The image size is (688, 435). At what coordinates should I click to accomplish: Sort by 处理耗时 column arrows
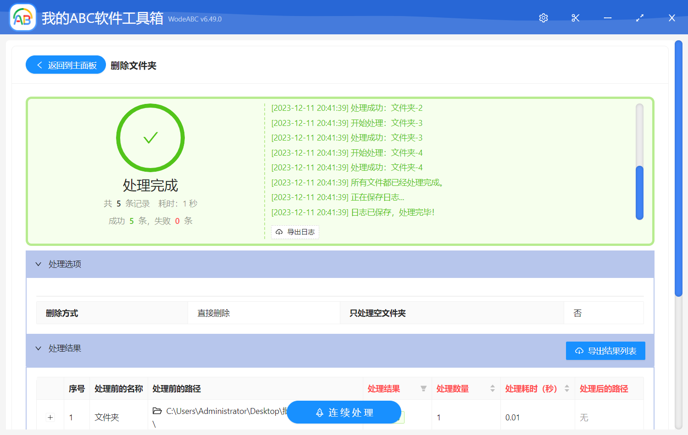567,389
